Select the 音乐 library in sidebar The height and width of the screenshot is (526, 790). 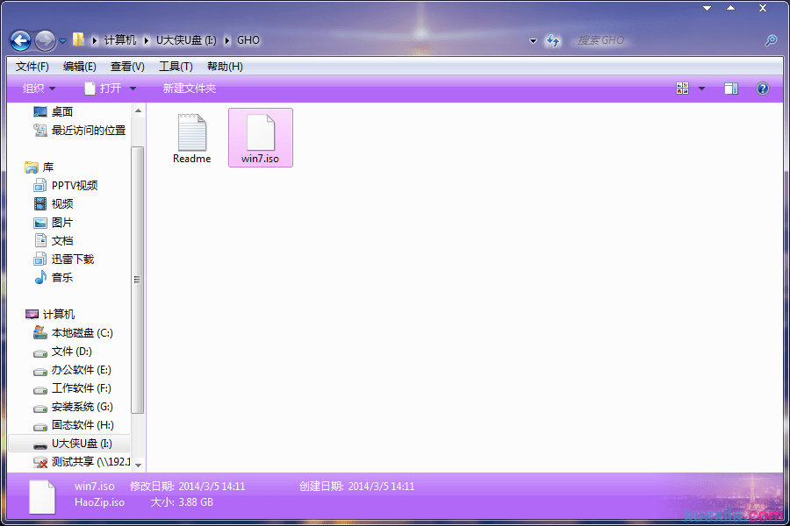coord(57,277)
